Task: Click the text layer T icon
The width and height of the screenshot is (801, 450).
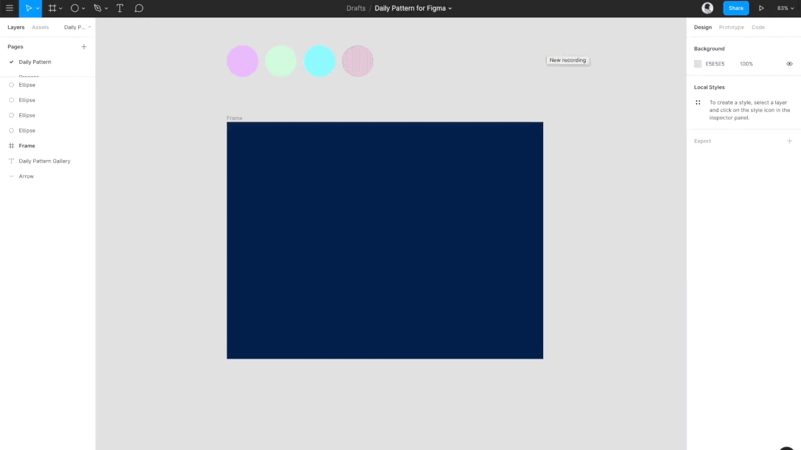Action: pyautogui.click(x=11, y=161)
